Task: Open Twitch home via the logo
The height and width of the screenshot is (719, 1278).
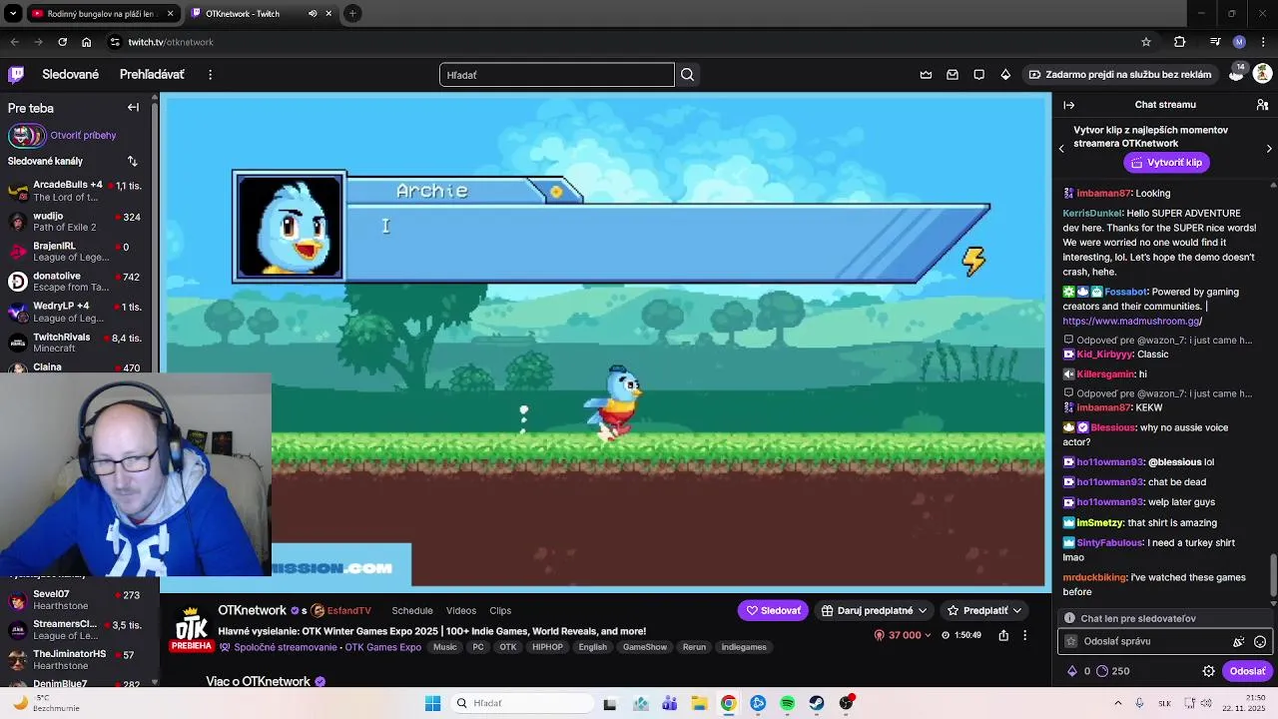Action: point(16,74)
